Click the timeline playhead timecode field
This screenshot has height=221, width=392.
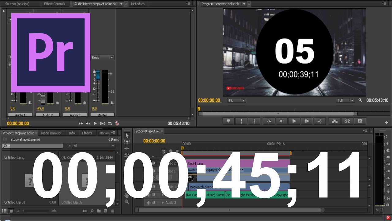pos(154,141)
